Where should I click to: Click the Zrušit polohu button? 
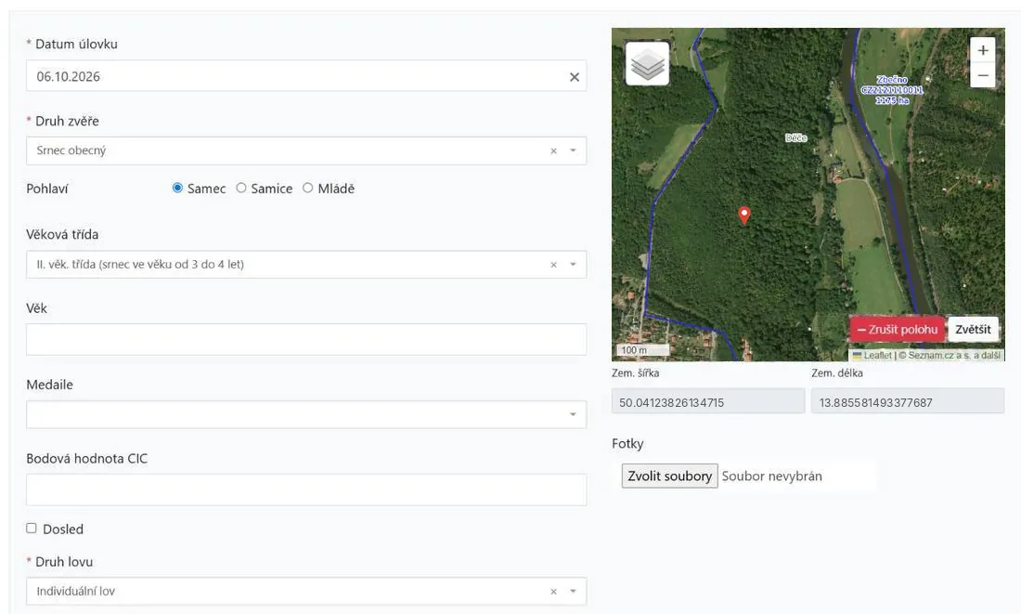click(x=898, y=329)
